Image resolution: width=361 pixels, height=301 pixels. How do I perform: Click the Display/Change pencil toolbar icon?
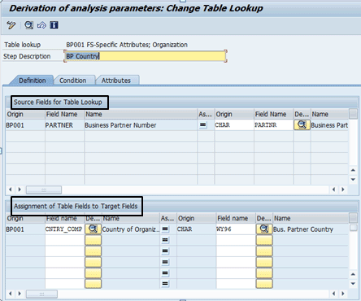pos(11,25)
